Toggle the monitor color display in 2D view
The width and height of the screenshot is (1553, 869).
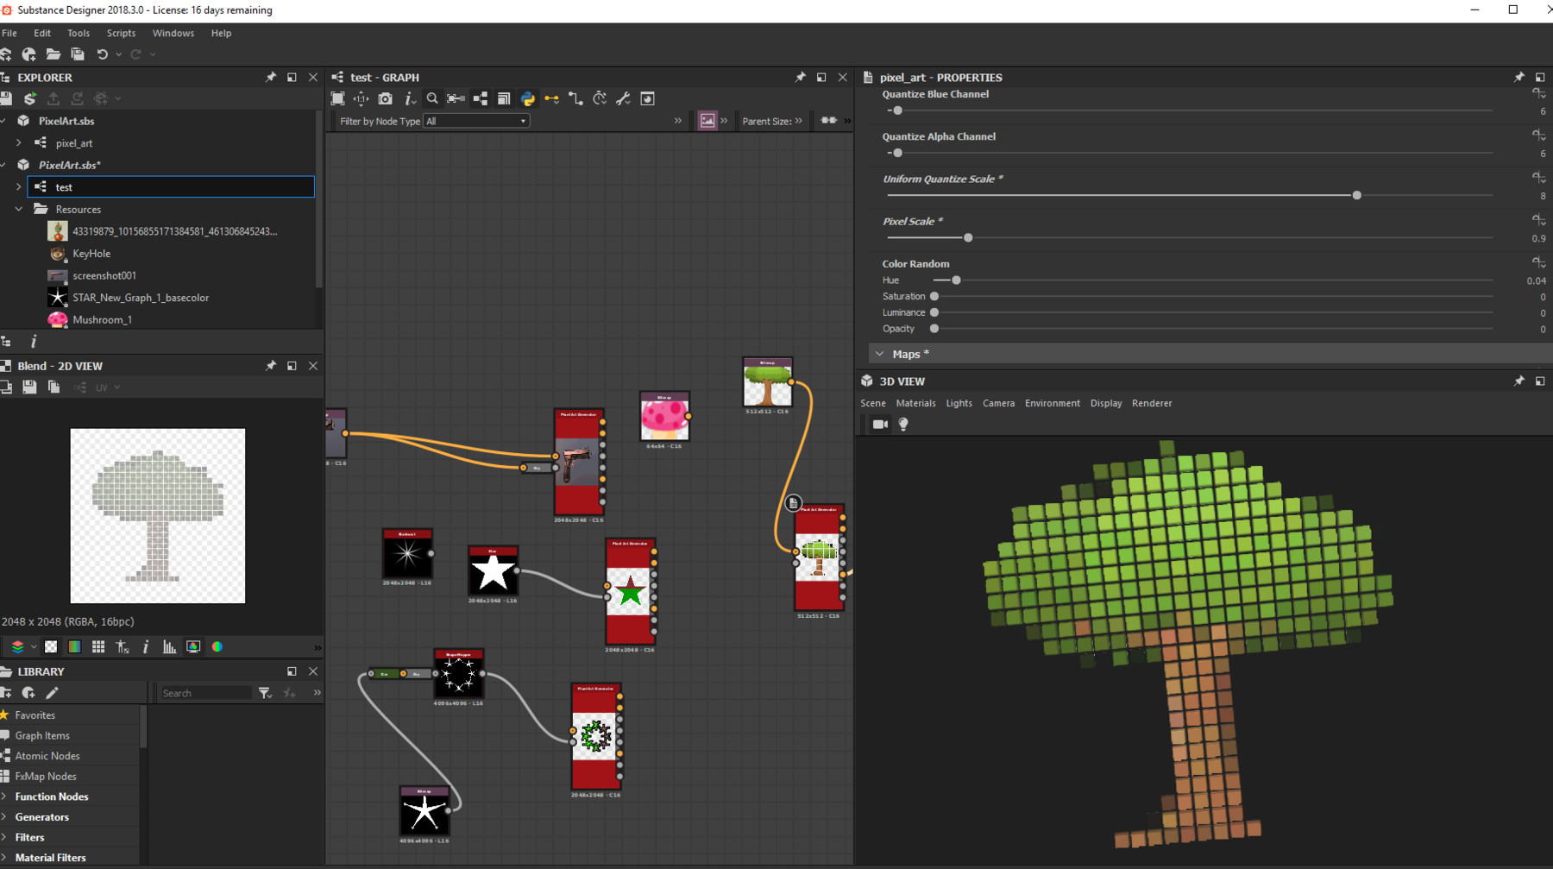point(193,646)
